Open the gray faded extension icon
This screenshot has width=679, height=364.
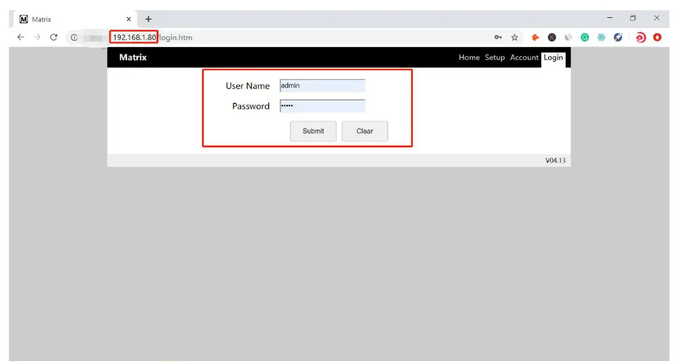click(x=568, y=37)
